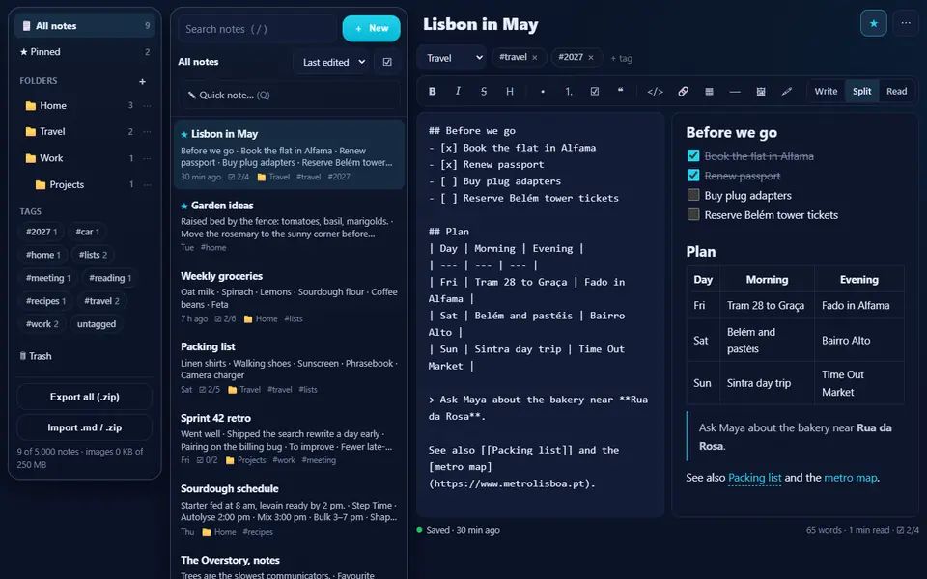Uncheck Renew passport in the preview
Screen dimensions: 927x579
click(693, 176)
